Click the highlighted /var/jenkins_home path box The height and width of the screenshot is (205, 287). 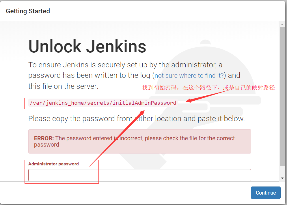point(105,104)
